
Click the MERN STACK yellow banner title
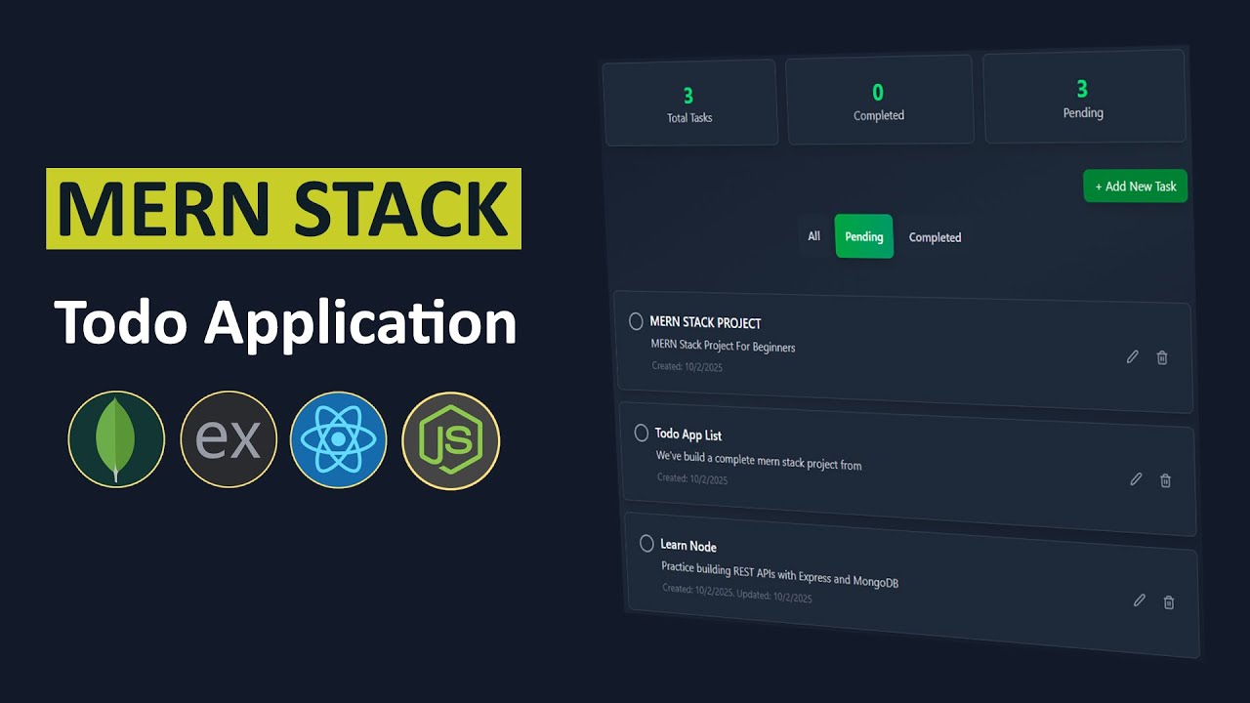click(x=283, y=208)
